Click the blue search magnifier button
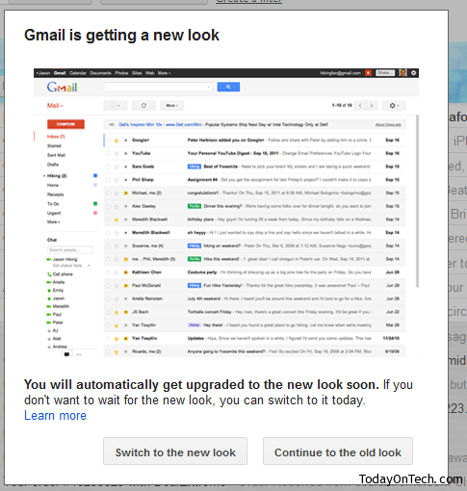Image resolution: width=467 pixels, height=491 pixels. click(228, 87)
